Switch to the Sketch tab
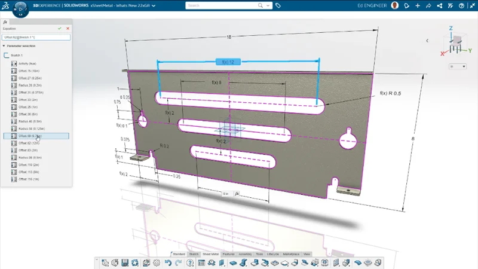The width and height of the screenshot is (478, 269). [194, 254]
